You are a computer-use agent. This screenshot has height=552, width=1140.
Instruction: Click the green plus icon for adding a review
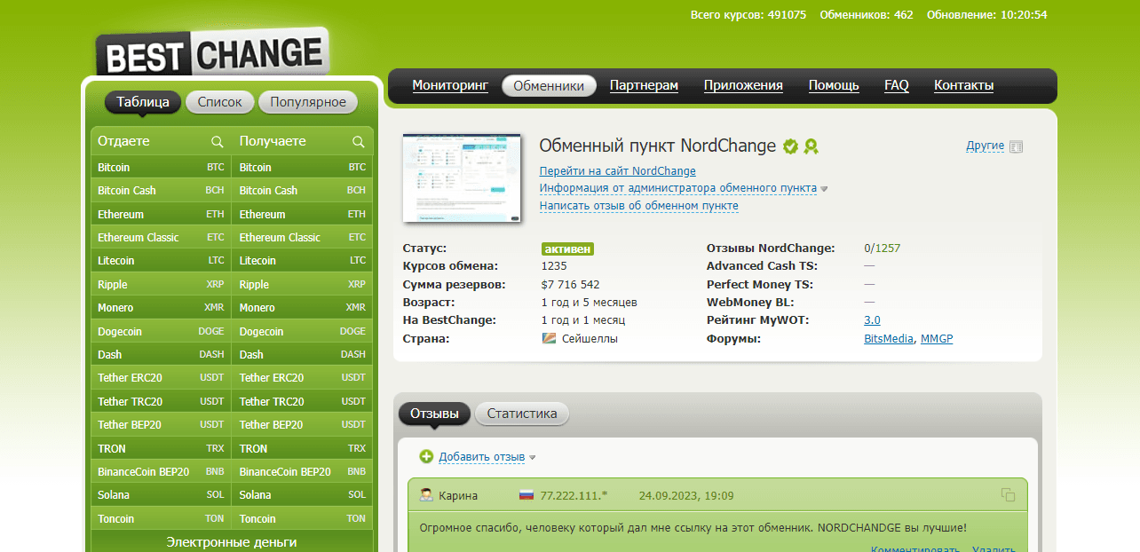tap(426, 456)
